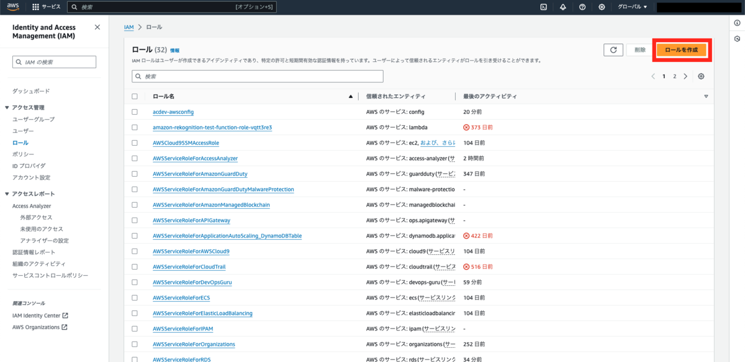745x362 pixels.
Task: Open AWS Organizations external link
Action: pos(40,327)
